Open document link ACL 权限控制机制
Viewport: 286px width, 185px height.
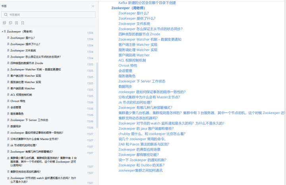(132, 60)
